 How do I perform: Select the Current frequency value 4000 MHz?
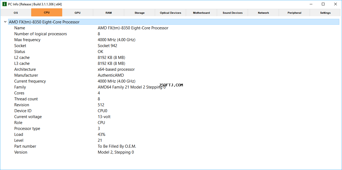point(116,81)
